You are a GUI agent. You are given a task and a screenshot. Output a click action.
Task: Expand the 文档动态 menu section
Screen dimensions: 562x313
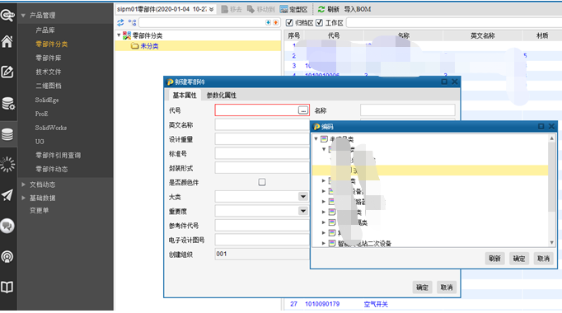23,185
